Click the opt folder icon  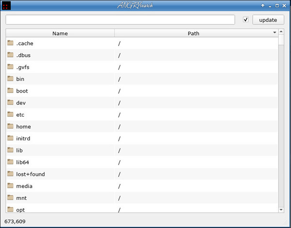pos(10,209)
